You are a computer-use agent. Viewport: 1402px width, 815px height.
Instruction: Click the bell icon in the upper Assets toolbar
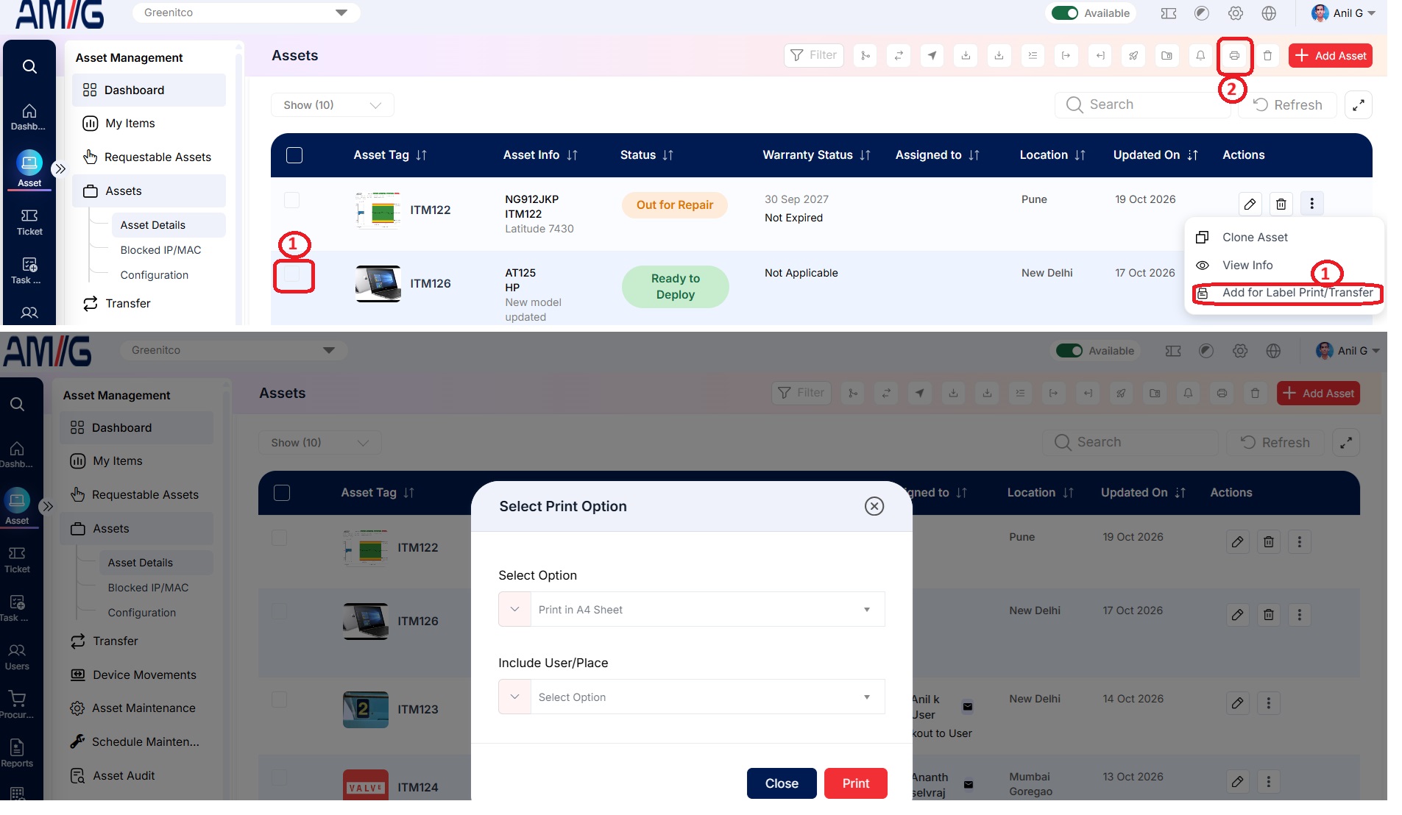coord(1200,56)
